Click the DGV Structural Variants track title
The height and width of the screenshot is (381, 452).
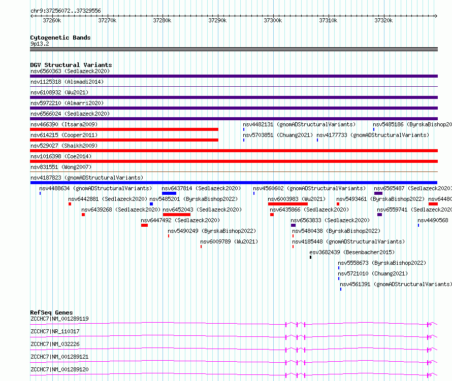pos(71,65)
